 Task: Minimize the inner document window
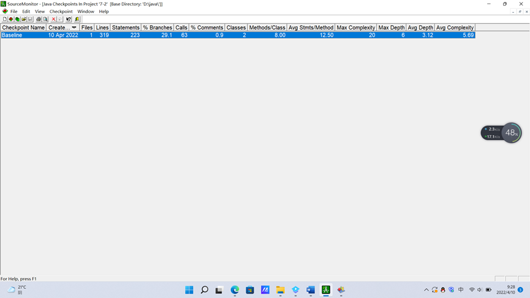513,12
